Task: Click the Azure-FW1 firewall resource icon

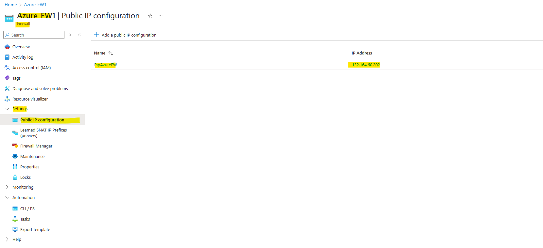Action: point(9,18)
